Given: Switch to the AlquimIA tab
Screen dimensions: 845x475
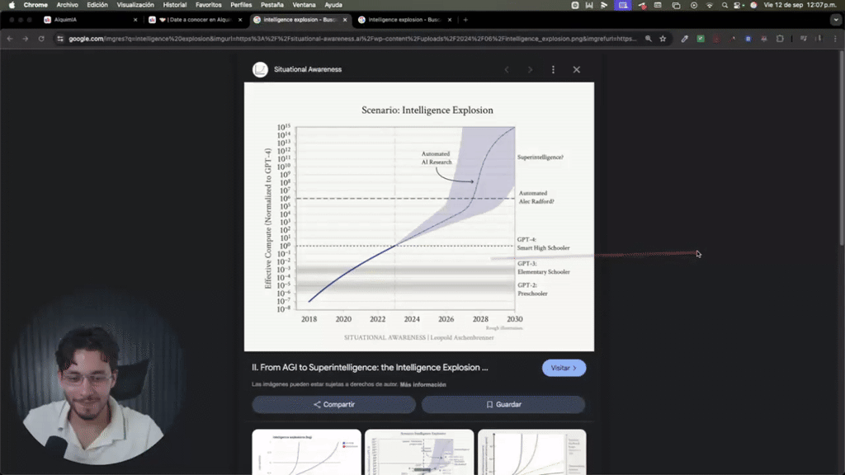Looking at the screenshot, I should point(89,20).
